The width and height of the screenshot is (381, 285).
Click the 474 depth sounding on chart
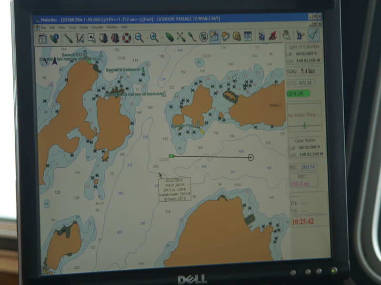click(120, 232)
